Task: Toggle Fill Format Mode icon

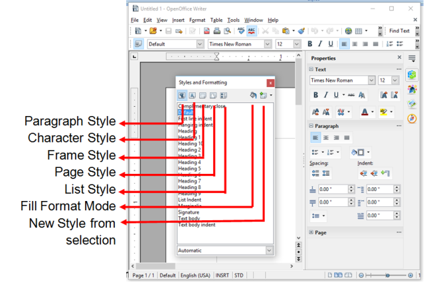Action: coord(253,96)
